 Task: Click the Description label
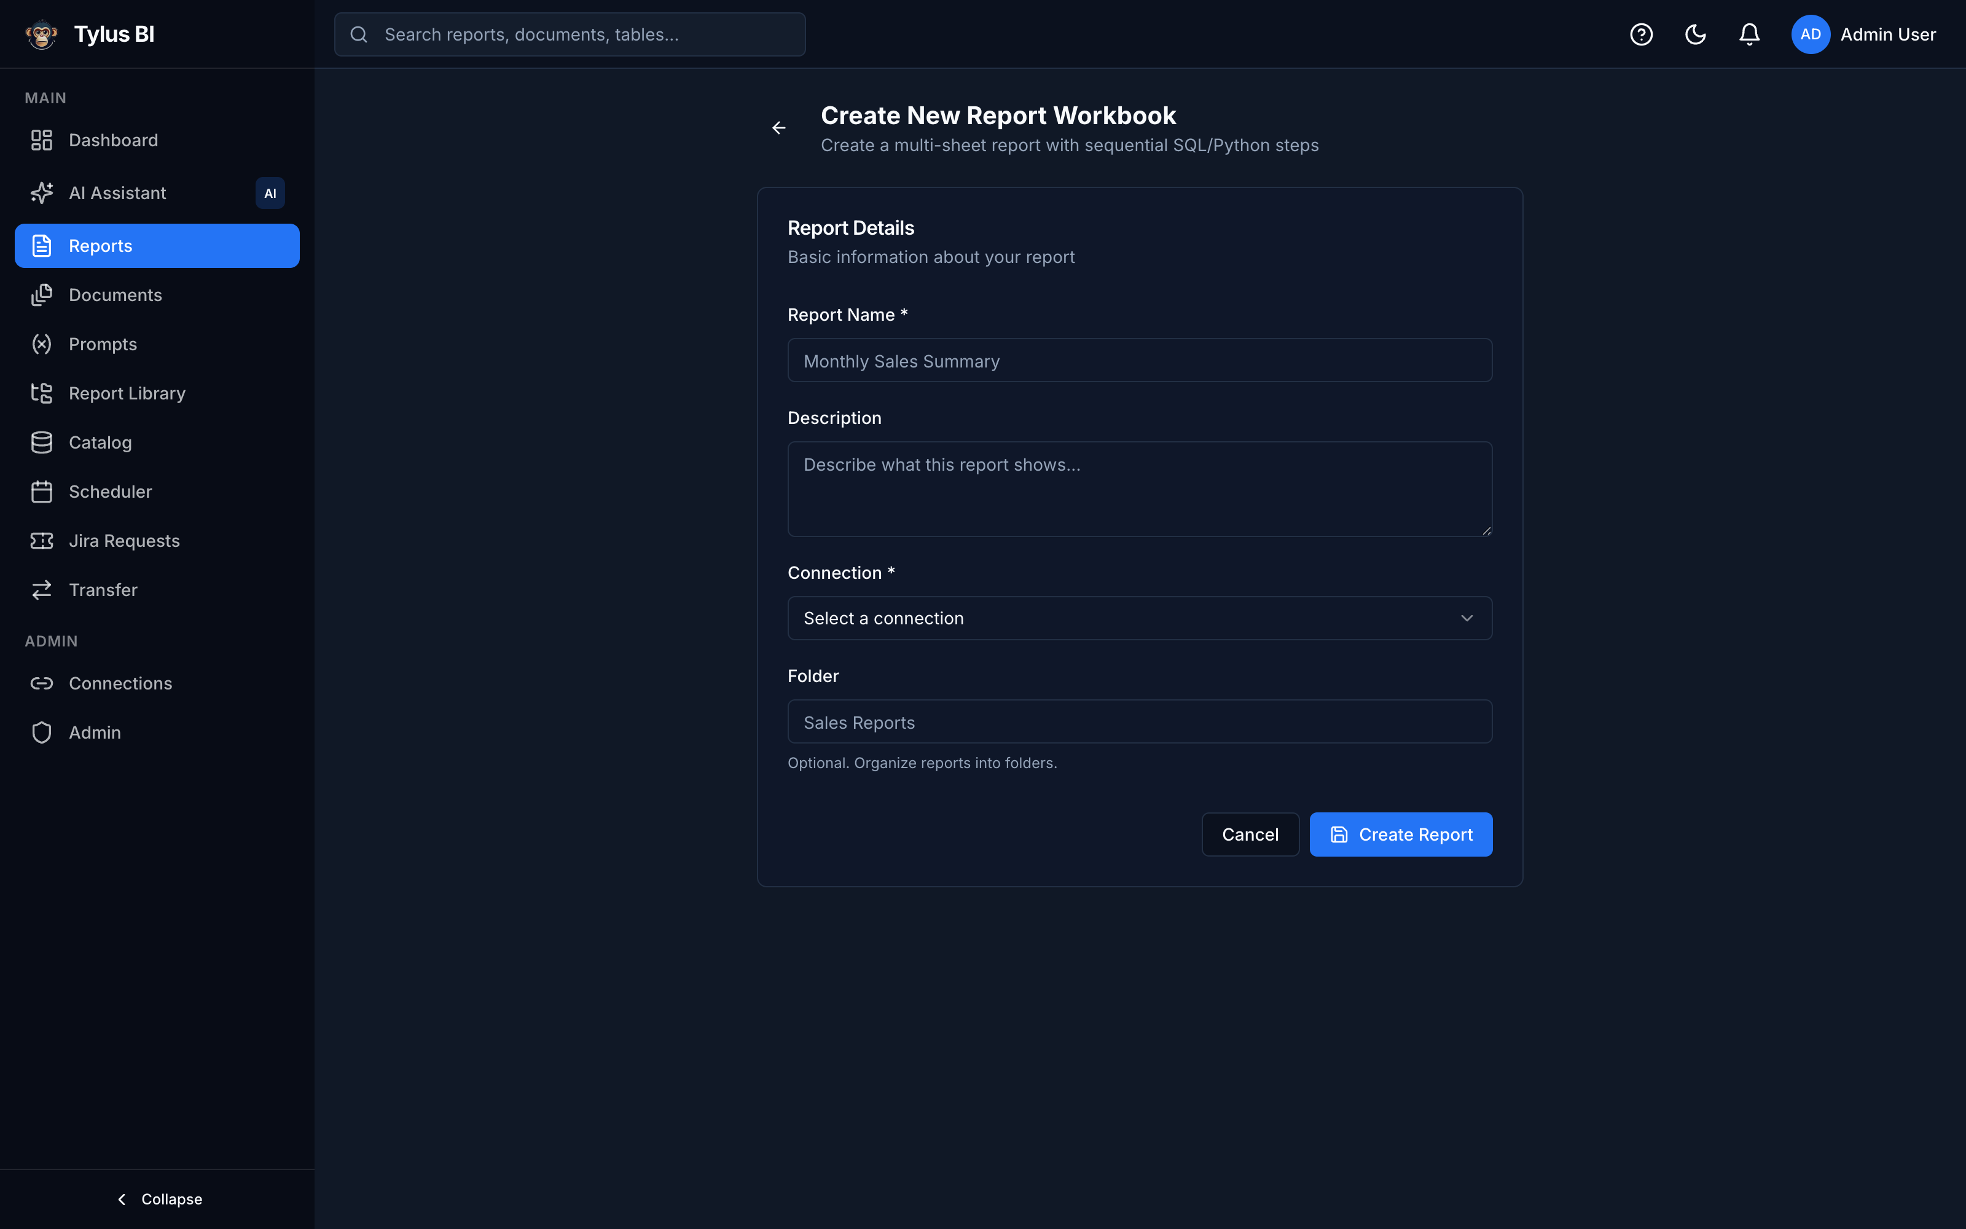click(x=834, y=418)
